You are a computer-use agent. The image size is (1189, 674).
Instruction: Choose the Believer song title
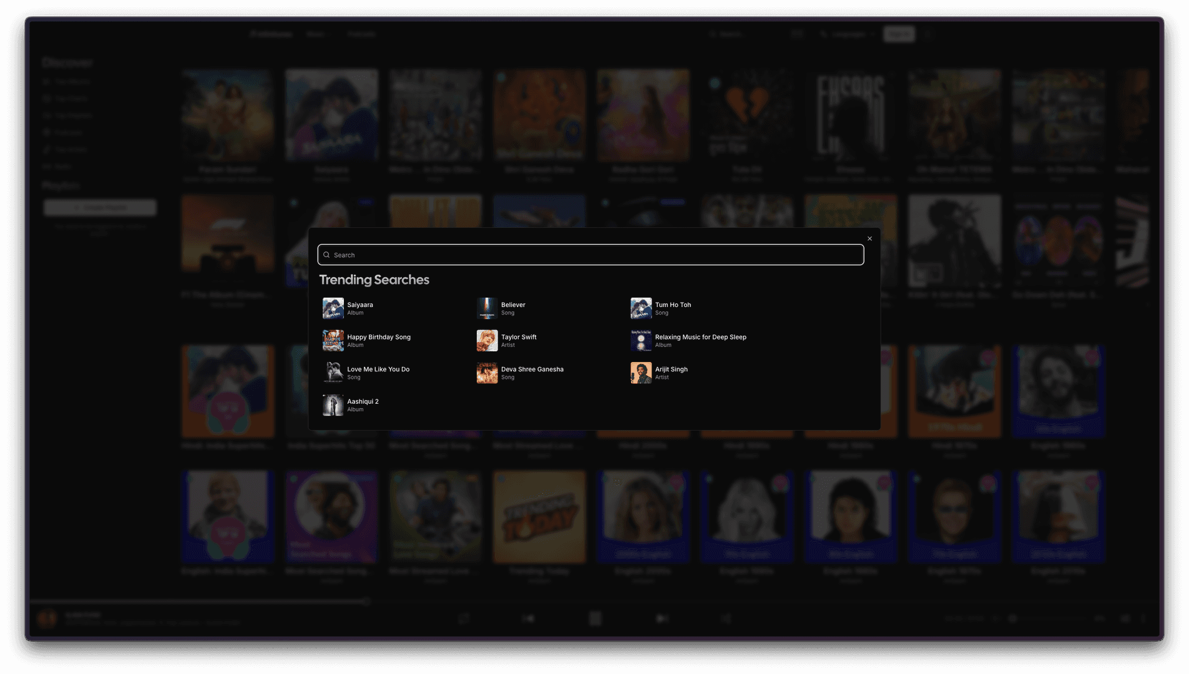pos(513,305)
